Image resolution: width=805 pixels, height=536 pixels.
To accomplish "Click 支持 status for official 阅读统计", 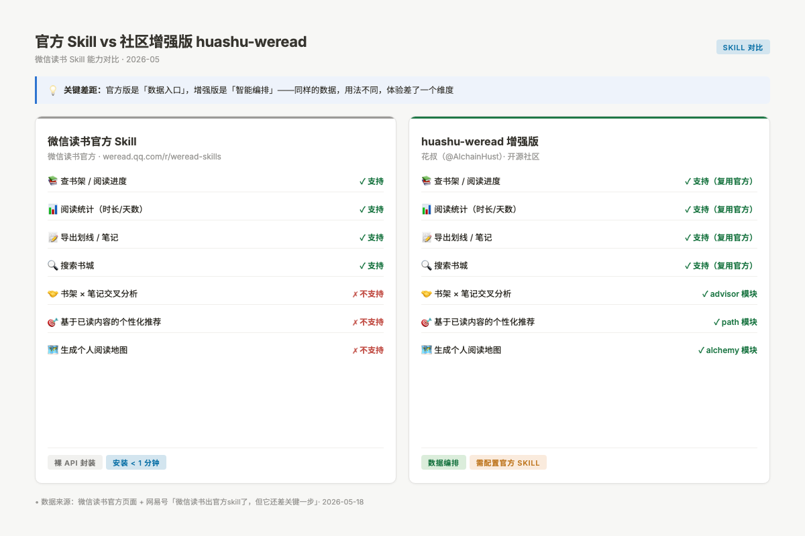I will coord(372,209).
